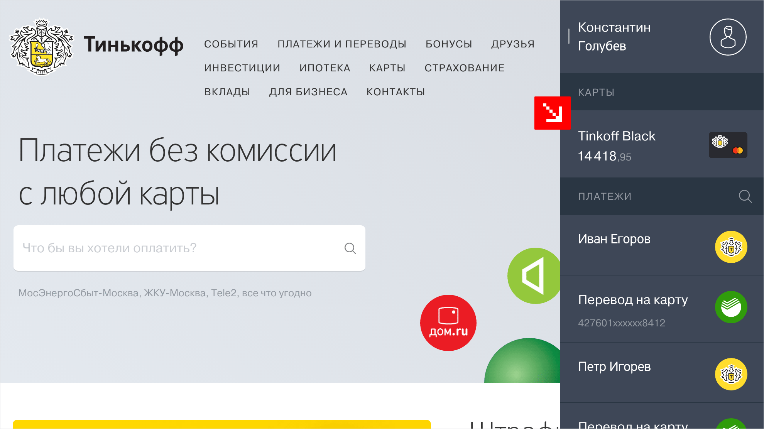Click the green Sberbank icon for card transfer 427601xxxxxx8412
This screenshot has height=429, width=764.
point(731,307)
